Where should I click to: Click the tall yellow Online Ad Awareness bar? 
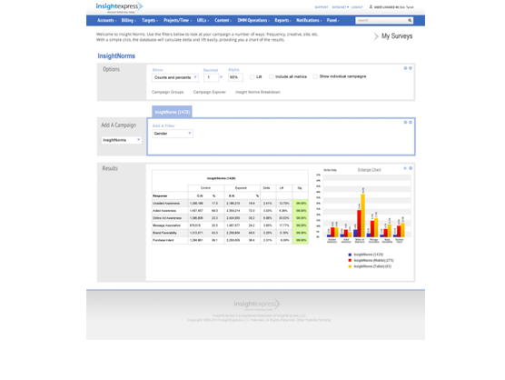[x=363, y=215]
